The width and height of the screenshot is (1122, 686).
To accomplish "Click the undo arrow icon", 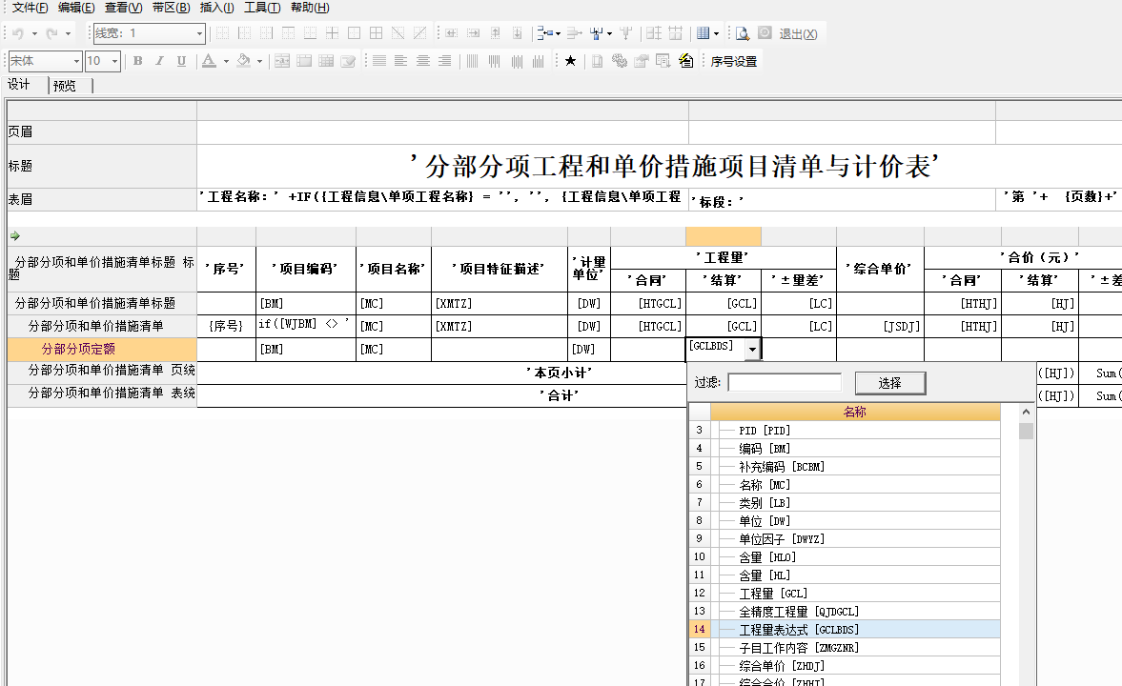I will pyautogui.click(x=18, y=33).
